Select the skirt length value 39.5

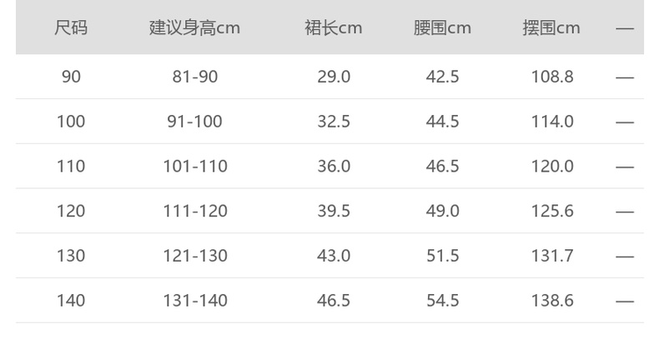tap(334, 212)
